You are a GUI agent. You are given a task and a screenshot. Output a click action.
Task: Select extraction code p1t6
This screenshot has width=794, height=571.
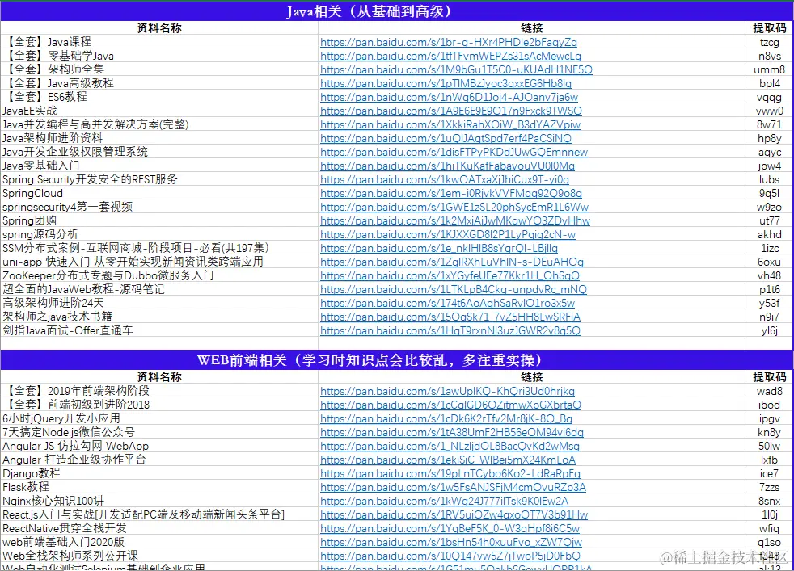tap(769, 289)
